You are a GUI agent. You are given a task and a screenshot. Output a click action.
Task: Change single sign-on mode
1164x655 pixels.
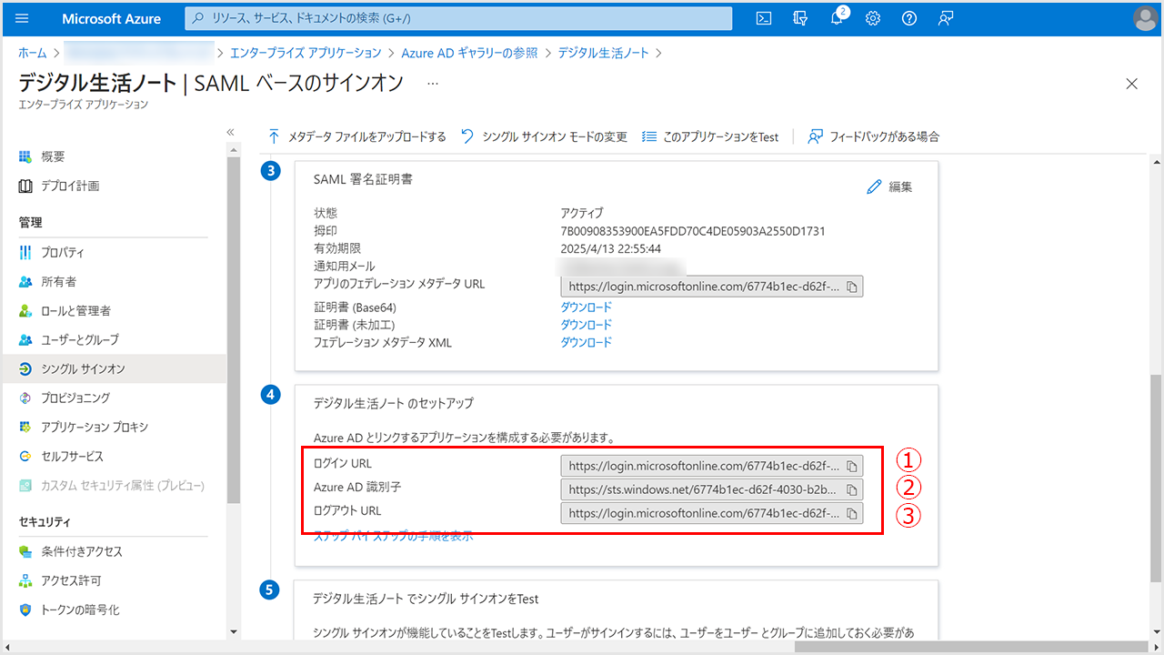pos(544,136)
